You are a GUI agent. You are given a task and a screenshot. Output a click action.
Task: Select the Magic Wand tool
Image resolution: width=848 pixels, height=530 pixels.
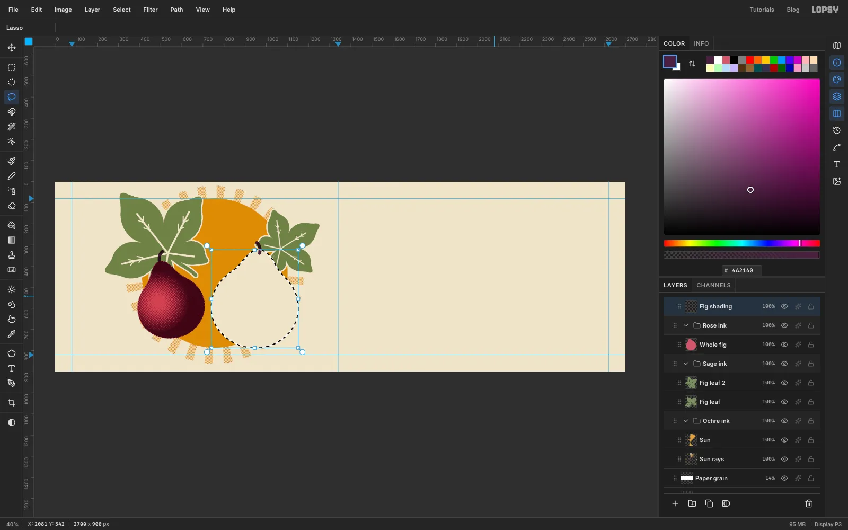coord(12,127)
